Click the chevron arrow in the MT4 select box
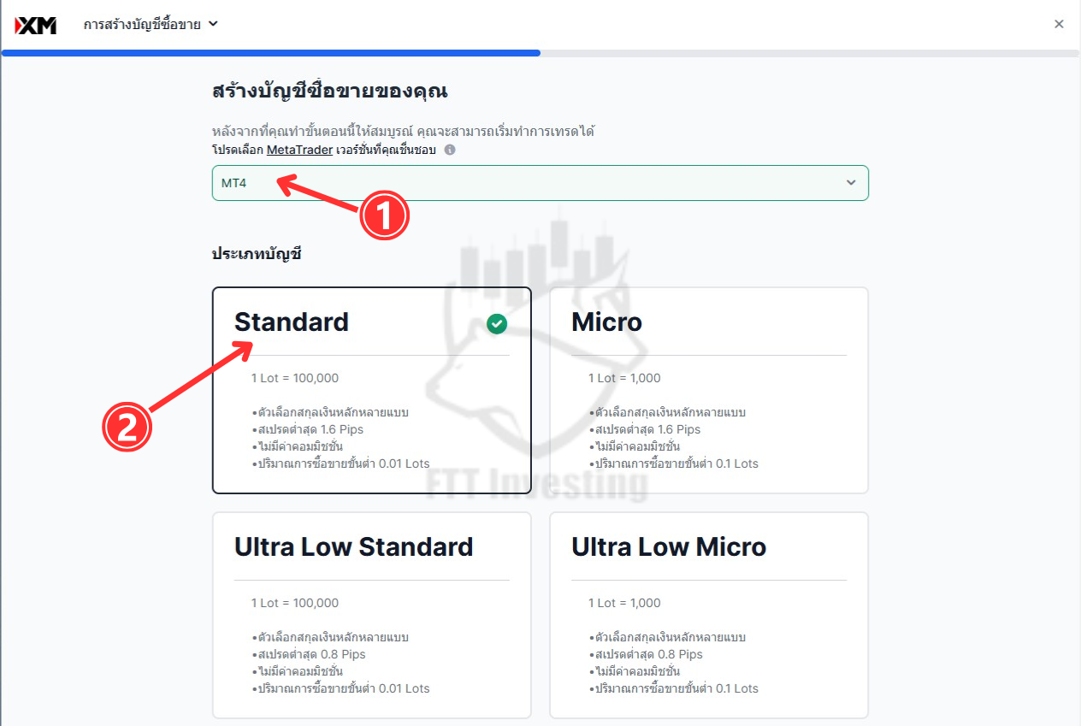This screenshot has height=726, width=1081. (x=851, y=183)
